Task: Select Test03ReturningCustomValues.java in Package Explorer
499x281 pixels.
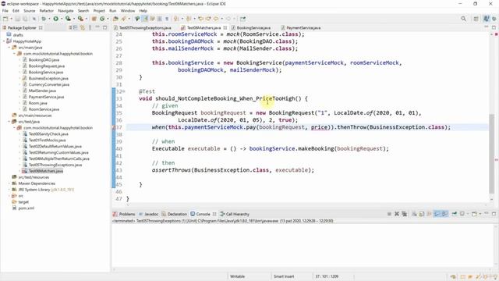Action: [x=58, y=153]
